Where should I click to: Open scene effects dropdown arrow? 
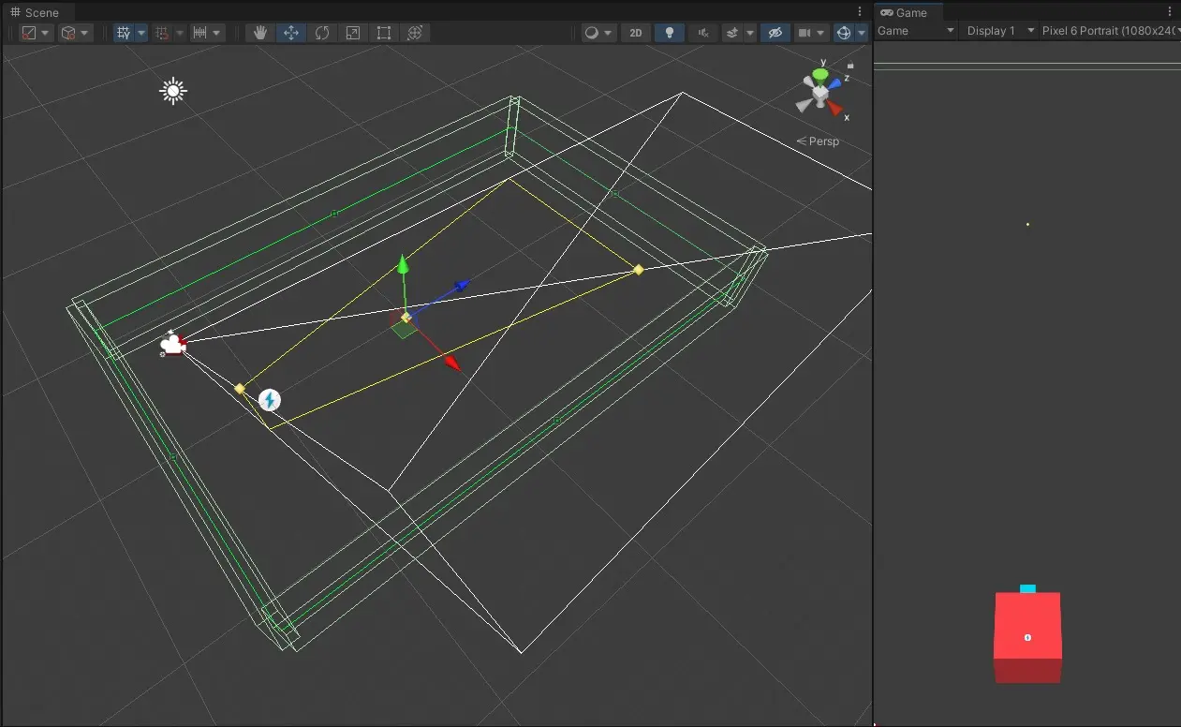click(750, 33)
